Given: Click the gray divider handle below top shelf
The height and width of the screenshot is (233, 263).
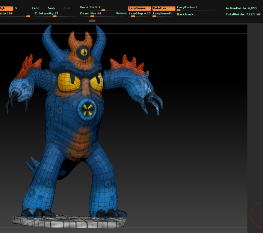Looking at the screenshot, I should click(x=92, y=21).
